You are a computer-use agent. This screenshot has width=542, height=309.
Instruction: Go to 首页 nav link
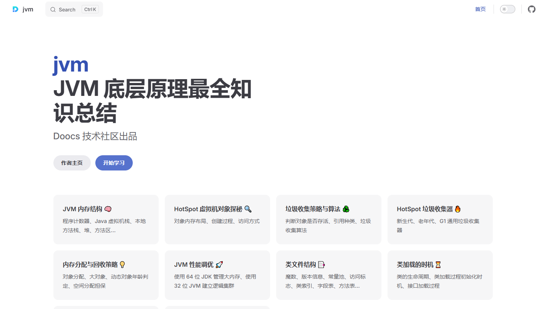point(480,9)
